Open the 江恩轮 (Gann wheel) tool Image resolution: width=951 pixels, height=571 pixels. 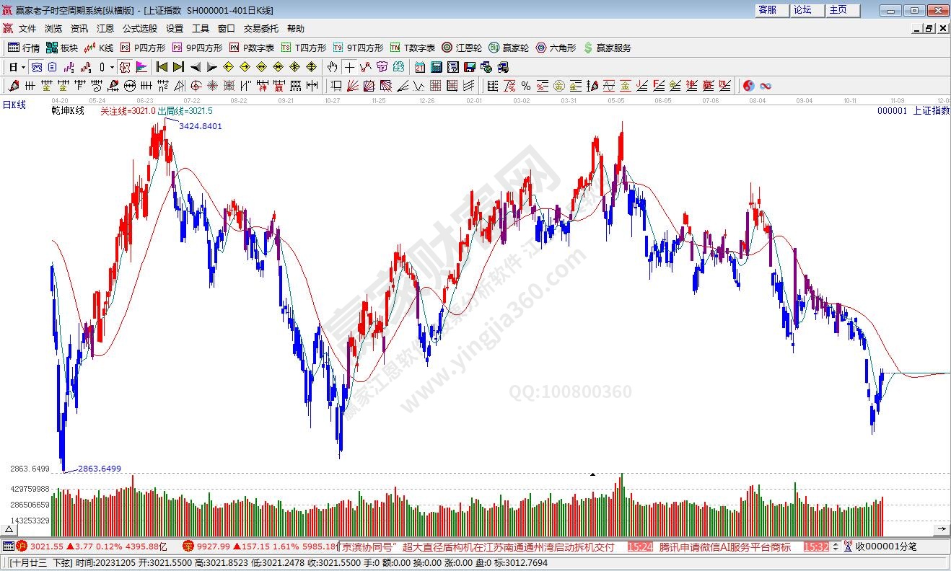(462, 48)
